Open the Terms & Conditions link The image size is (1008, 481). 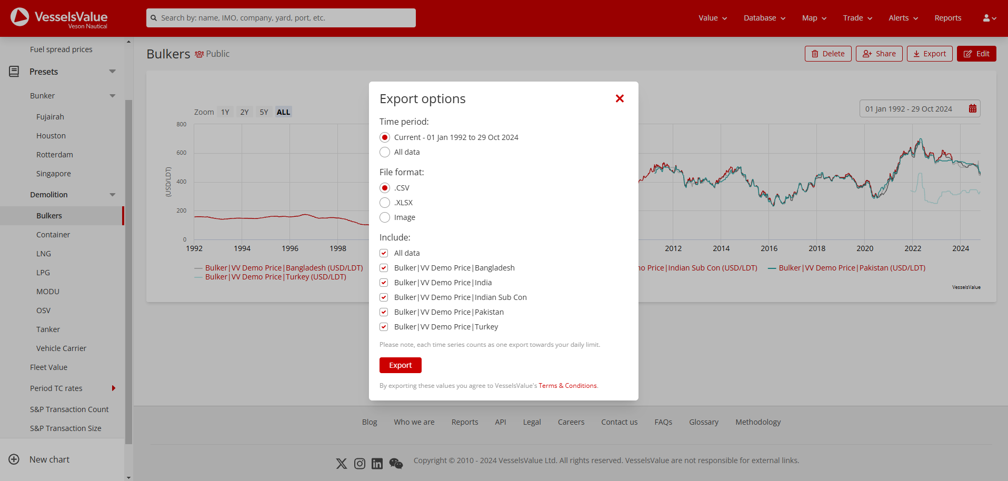(x=567, y=385)
